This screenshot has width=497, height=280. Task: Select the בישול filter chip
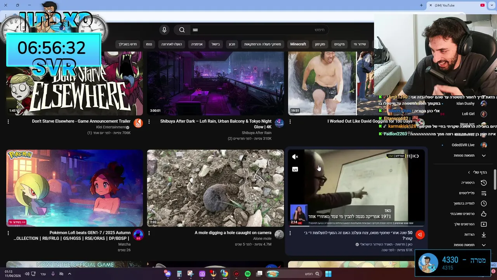(x=216, y=44)
